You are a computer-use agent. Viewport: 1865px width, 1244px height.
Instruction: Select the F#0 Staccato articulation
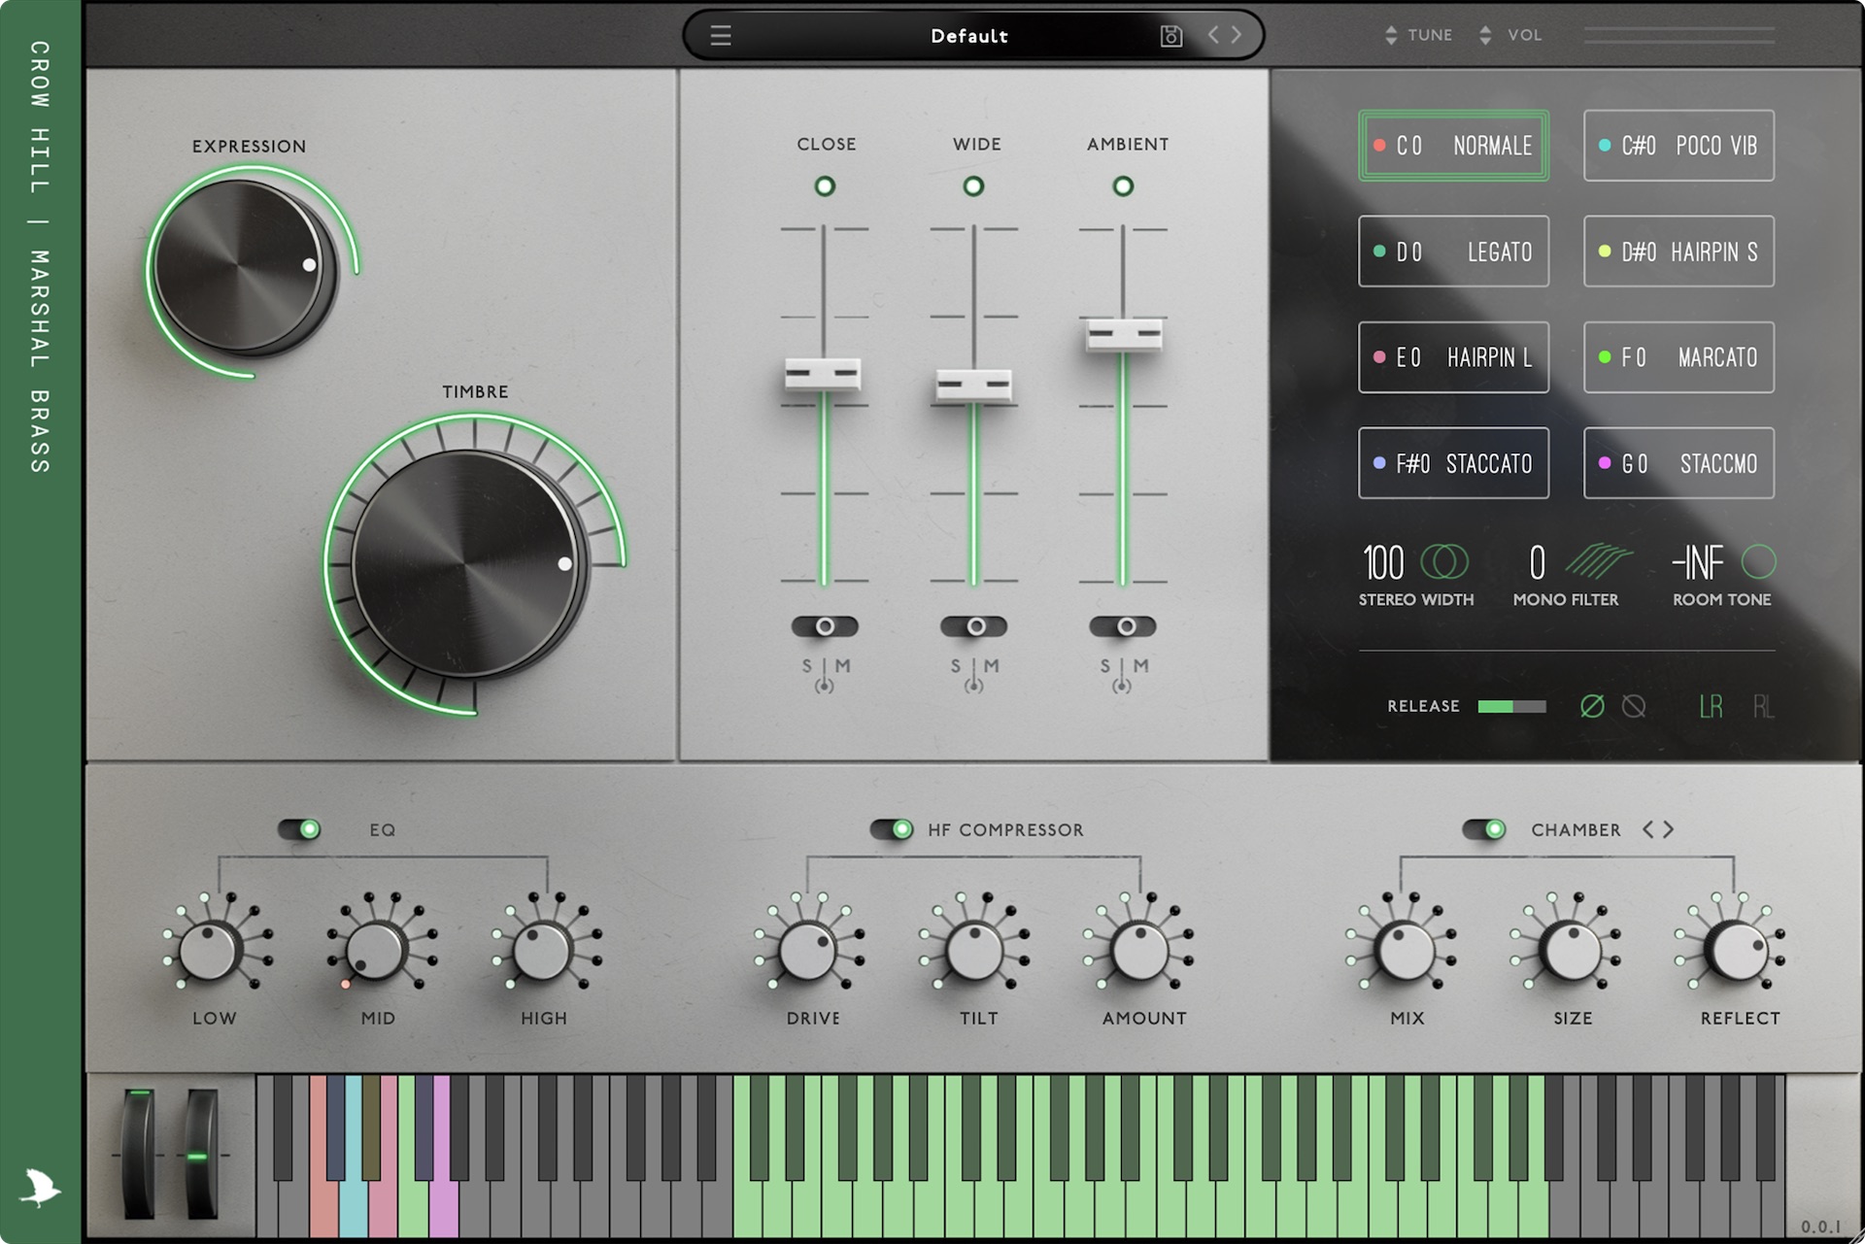pyautogui.click(x=1453, y=463)
